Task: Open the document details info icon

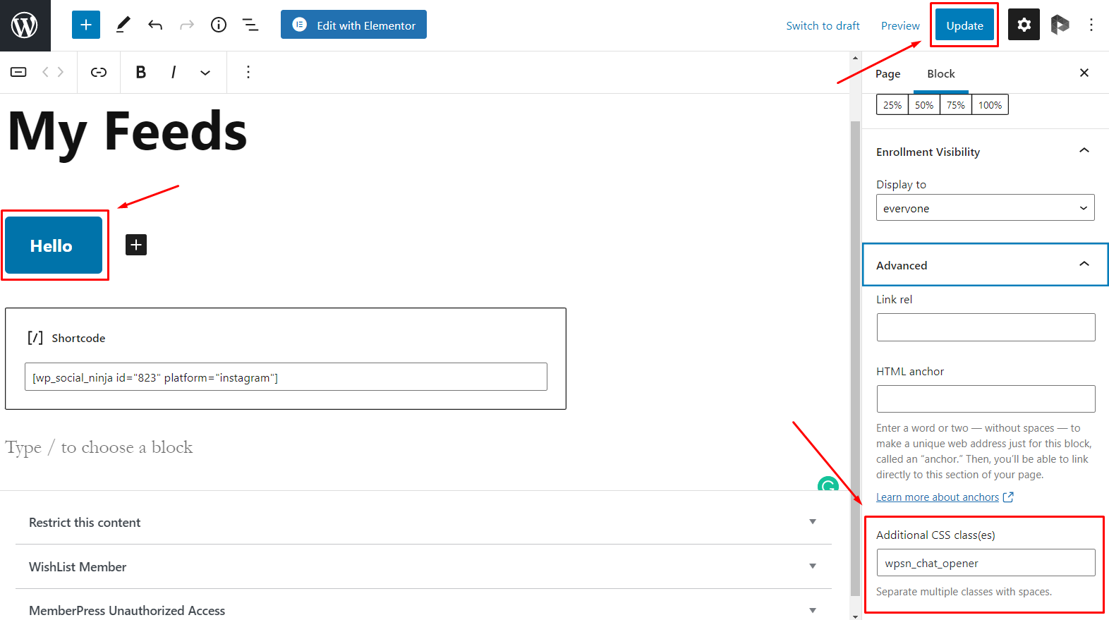Action: (x=219, y=25)
